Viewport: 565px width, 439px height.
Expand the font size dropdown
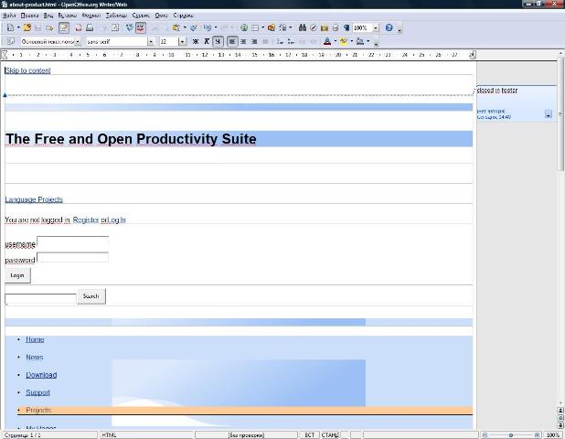point(182,42)
